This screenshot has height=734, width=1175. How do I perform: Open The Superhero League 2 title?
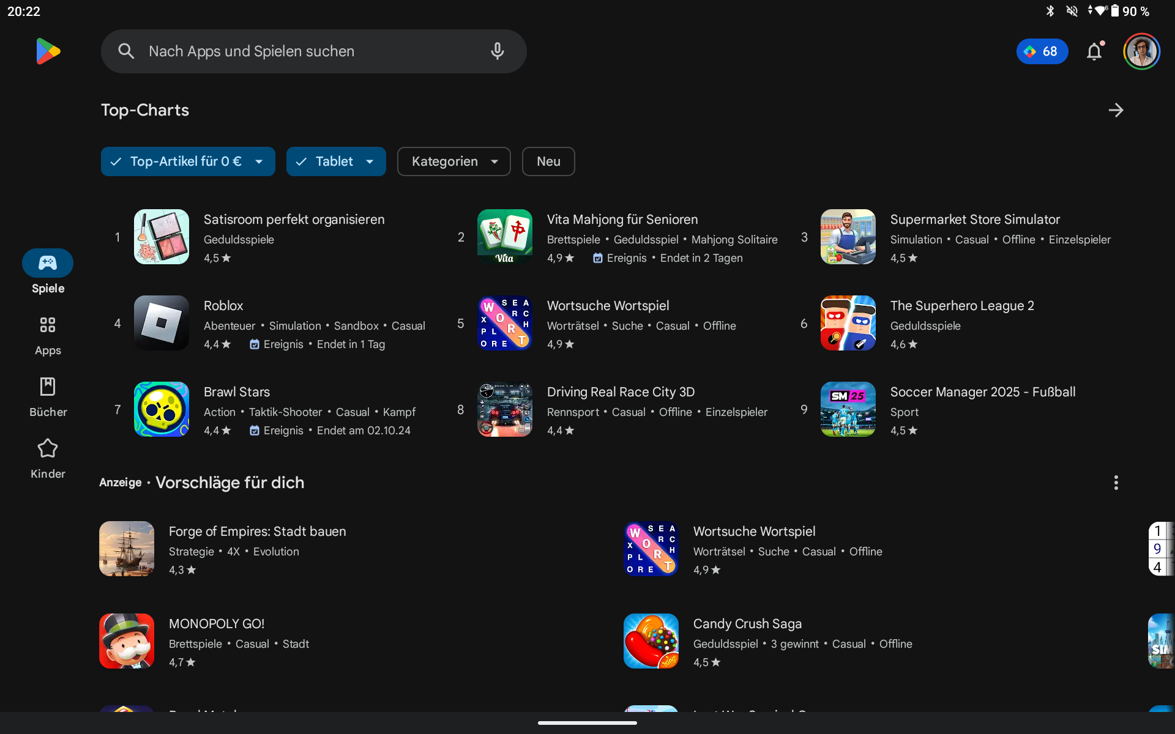pos(962,306)
